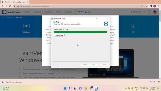The height and width of the screenshot is (91, 161).
Task: Minimize the TeamViewer Setup window
Action: tap(96, 19)
